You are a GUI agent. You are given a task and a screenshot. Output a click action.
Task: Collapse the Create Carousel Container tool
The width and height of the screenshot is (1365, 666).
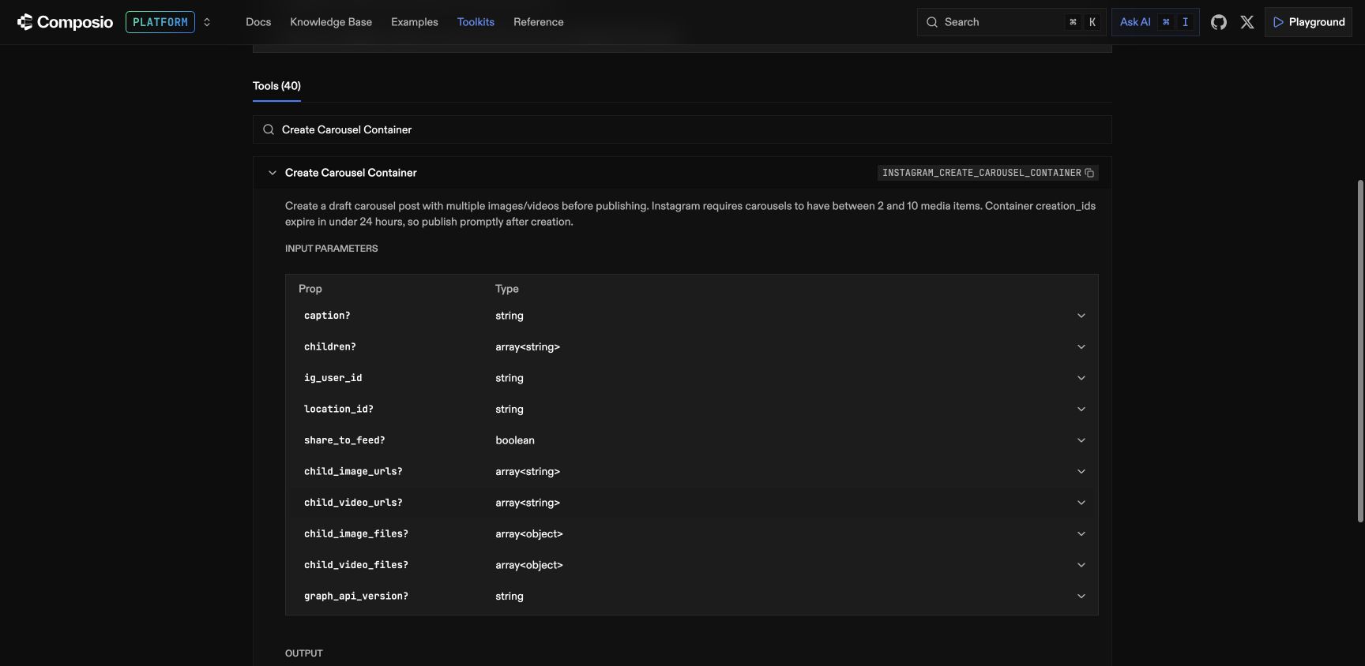coord(273,173)
